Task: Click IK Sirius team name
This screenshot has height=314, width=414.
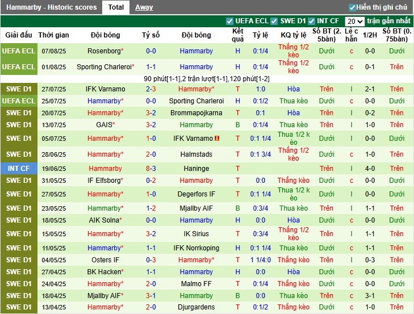Action: pos(196,234)
